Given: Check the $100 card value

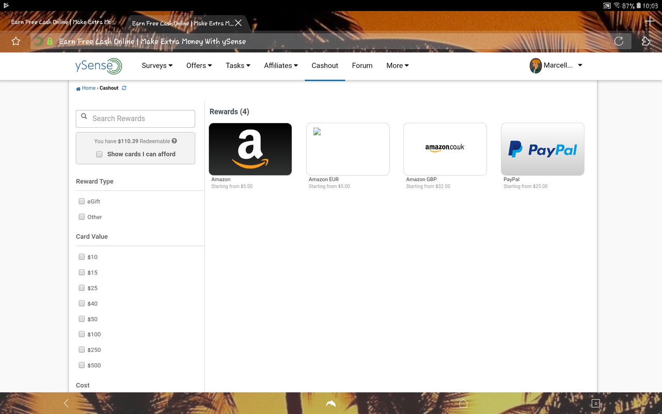Looking at the screenshot, I should (x=82, y=334).
